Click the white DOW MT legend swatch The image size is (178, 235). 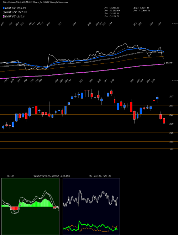(4, 12)
